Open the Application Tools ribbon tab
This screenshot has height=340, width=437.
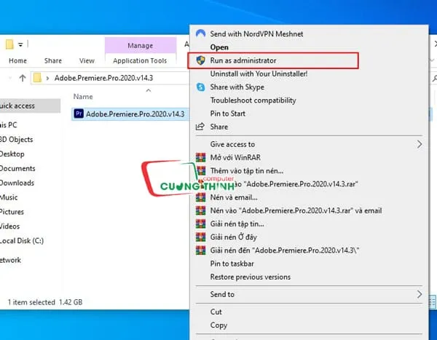coord(140,61)
